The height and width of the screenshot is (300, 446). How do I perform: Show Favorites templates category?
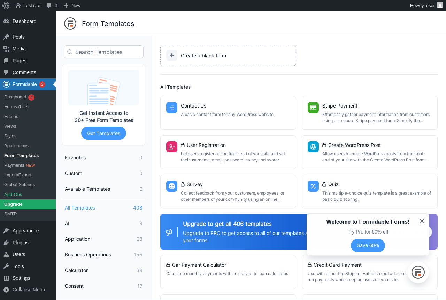[x=103, y=158]
